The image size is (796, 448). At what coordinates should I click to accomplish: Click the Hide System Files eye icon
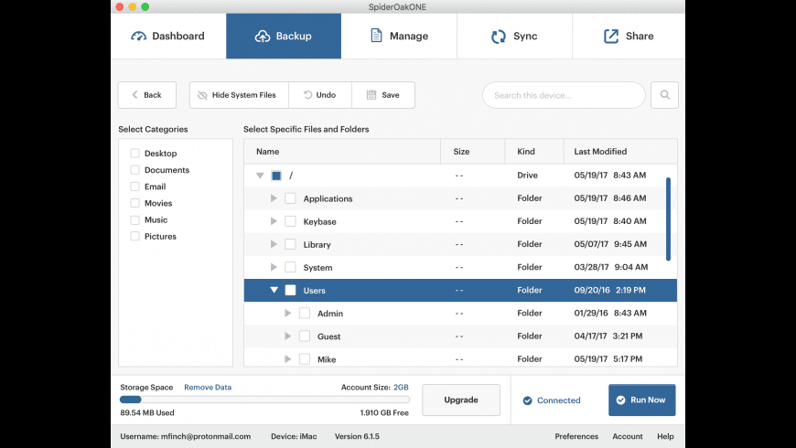(202, 95)
